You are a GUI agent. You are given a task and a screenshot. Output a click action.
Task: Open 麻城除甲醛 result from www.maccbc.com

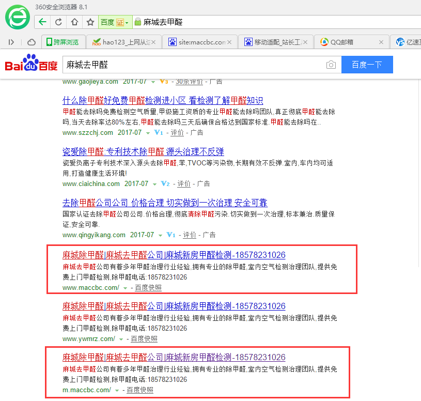(x=174, y=255)
